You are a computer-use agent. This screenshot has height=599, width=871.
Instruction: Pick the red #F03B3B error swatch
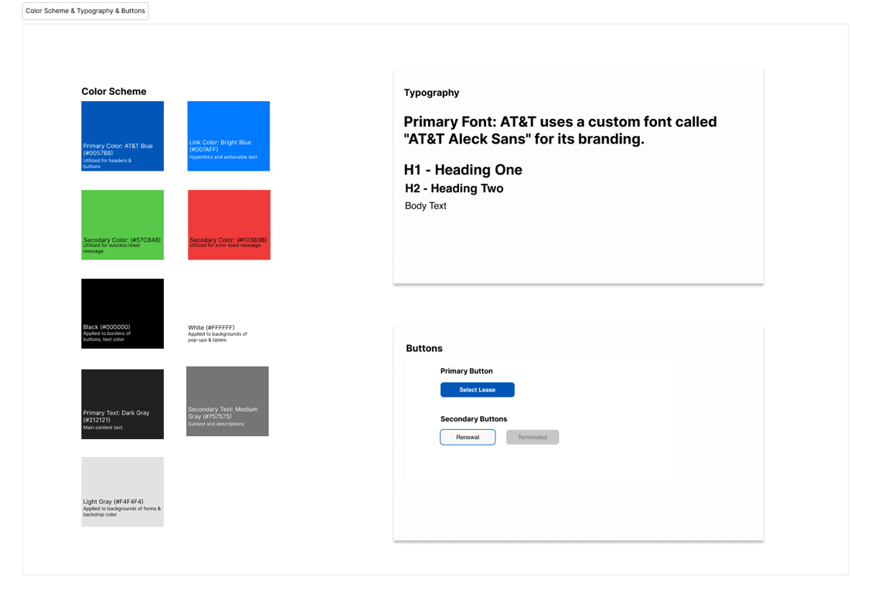pos(229,225)
